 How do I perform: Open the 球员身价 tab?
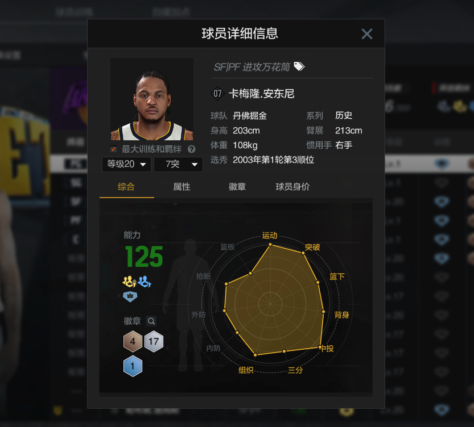point(292,187)
